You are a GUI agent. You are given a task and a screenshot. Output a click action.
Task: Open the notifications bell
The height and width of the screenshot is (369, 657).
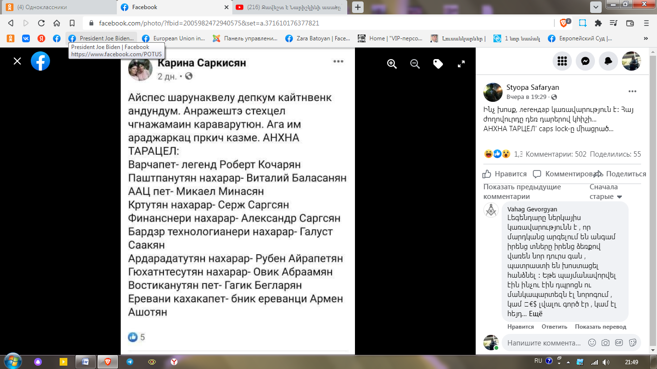[608, 61]
